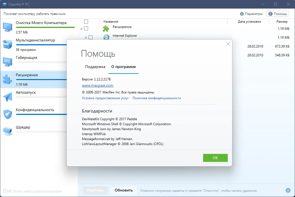
Task: Select the Мультидеинсталлятор box icon
Action: click(7, 44)
